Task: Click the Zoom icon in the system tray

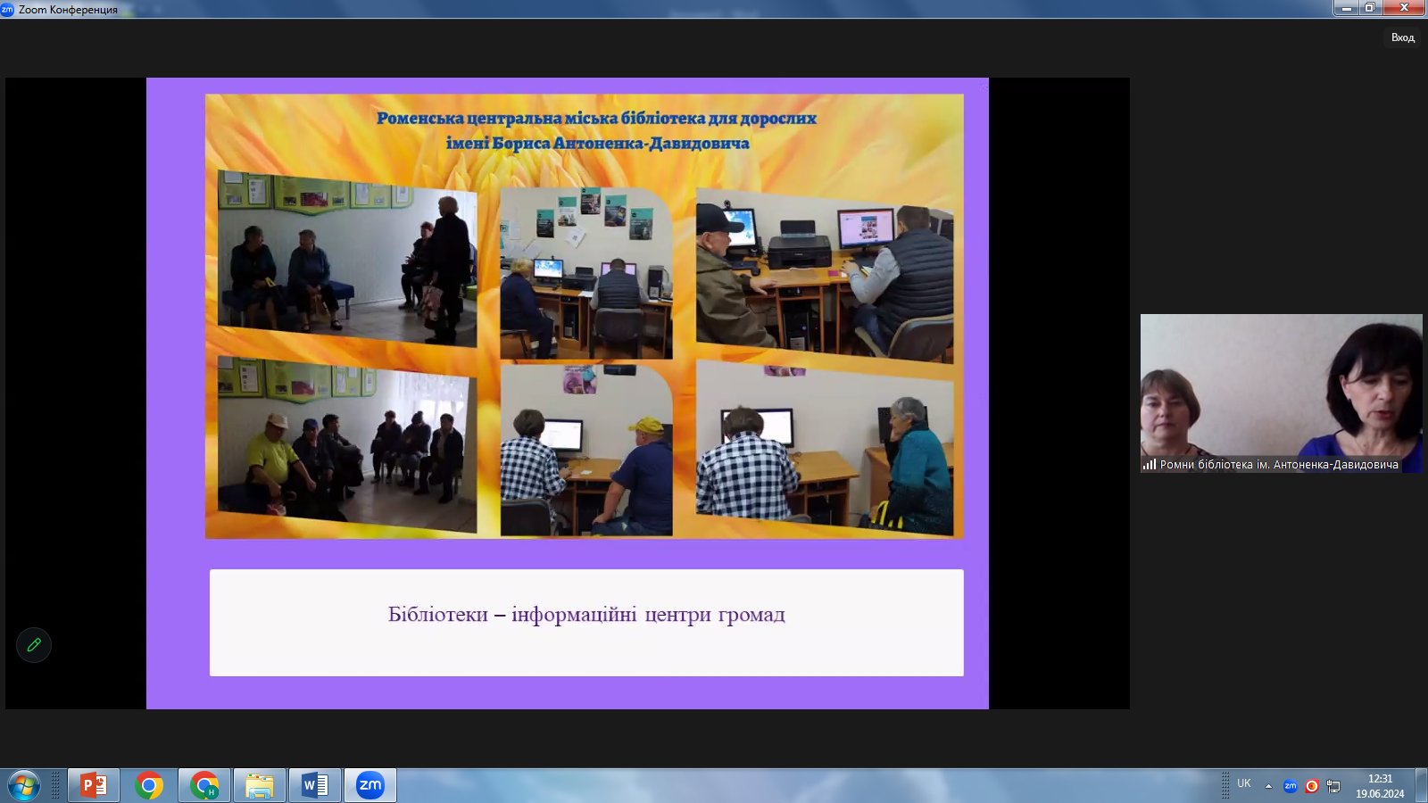Action: pyautogui.click(x=1290, y=786)
